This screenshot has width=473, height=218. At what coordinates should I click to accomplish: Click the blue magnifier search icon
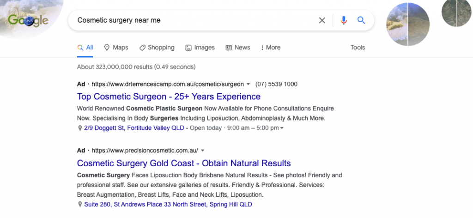361,20
